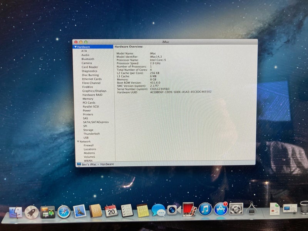
Task: Select Printers in the sidebar
Action: 88,114
